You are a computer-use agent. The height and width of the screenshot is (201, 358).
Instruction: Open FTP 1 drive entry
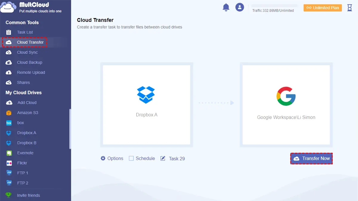pos(23,173)
